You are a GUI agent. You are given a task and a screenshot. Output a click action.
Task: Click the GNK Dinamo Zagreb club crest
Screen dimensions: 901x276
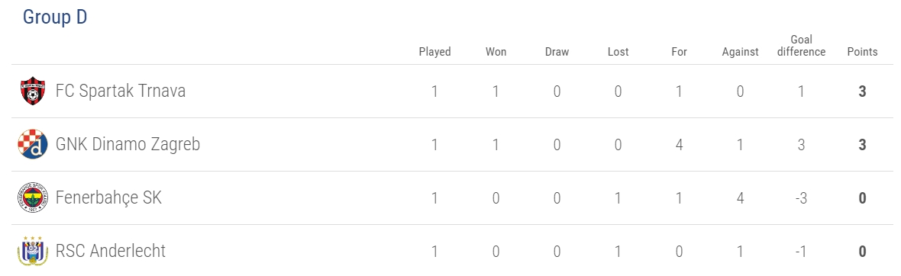click(32, 145)
